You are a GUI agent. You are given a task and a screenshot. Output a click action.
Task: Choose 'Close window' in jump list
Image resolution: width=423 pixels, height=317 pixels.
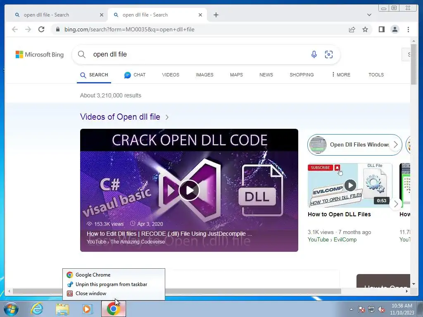(114, 293)
